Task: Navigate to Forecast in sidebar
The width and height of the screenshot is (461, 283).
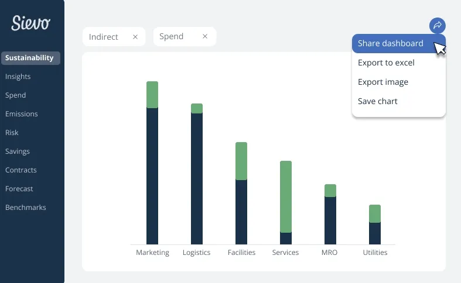Action: point(19,189)
